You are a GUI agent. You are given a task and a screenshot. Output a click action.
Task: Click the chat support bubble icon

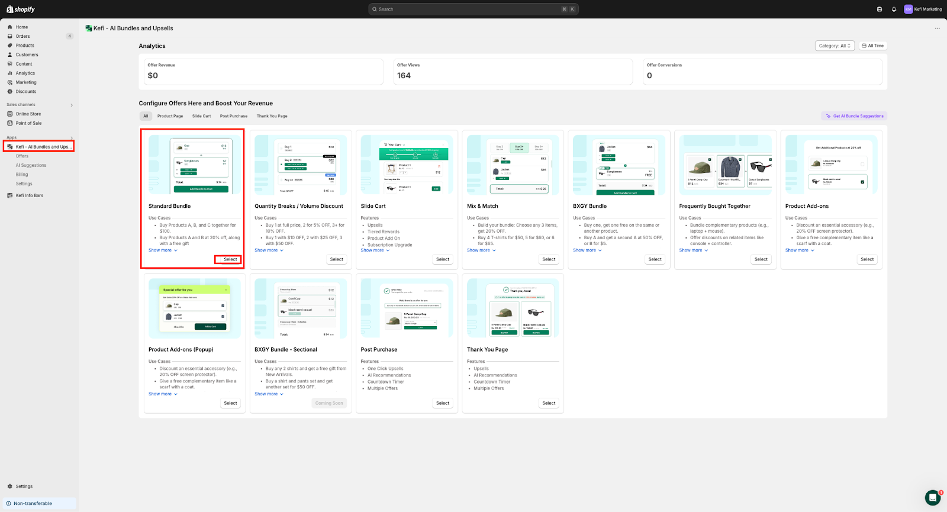pos(932,497)
